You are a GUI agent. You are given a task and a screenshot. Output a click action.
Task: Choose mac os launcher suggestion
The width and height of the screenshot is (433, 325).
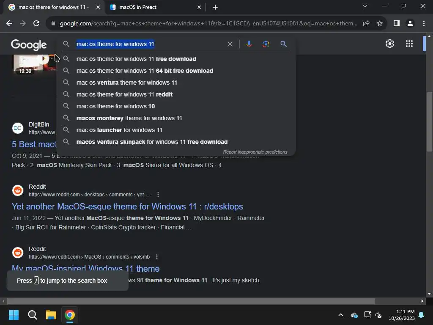click(176, 130)
